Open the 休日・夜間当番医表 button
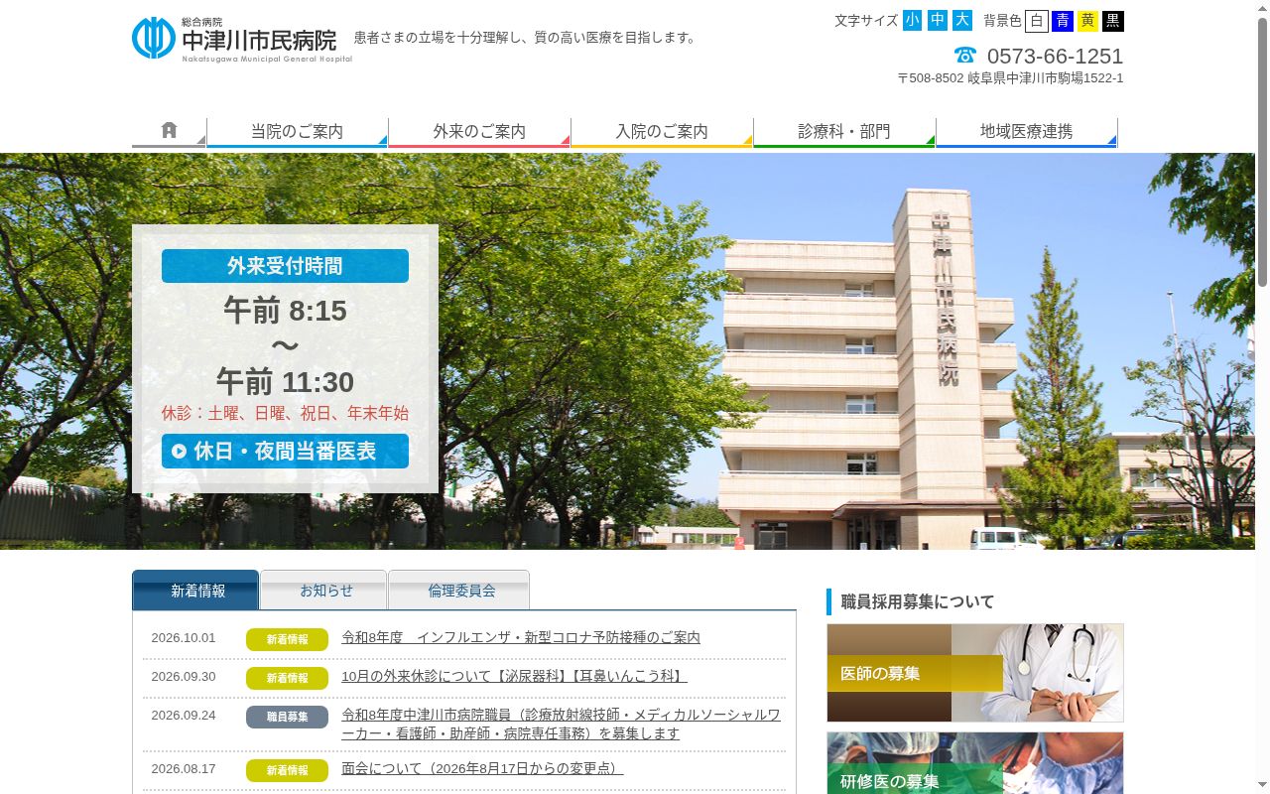Viewport: 1270px width, 794px height. 285,451
